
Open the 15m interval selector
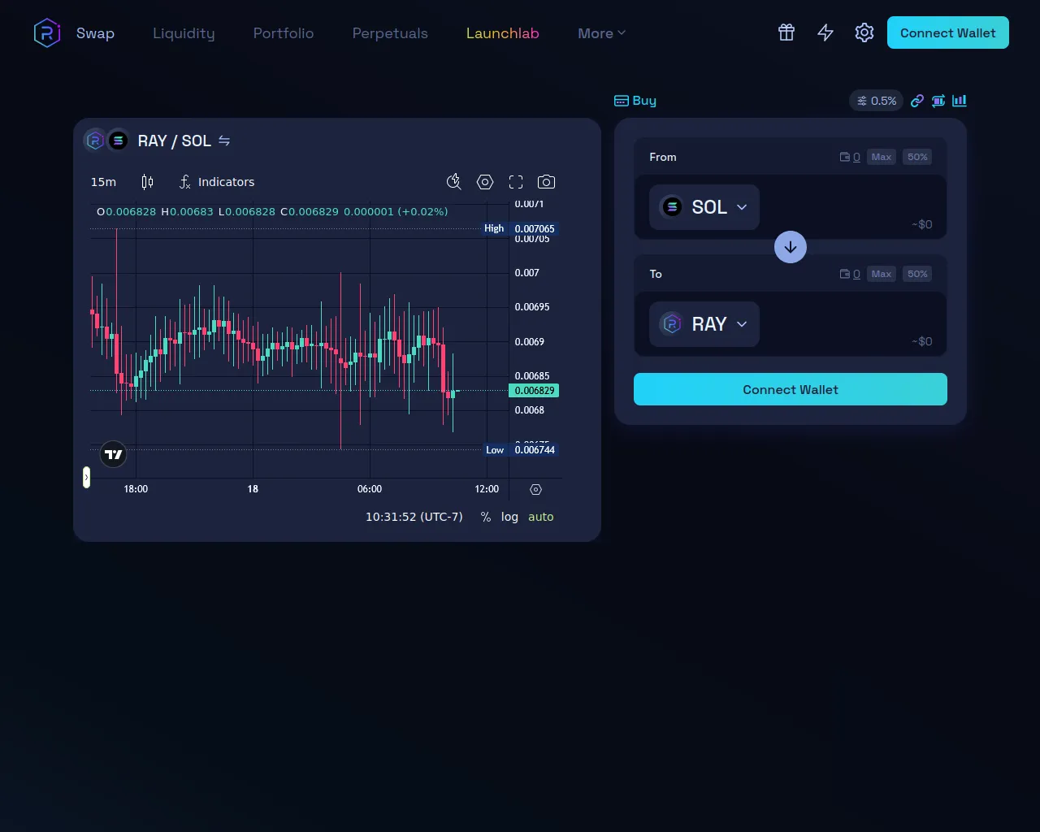pyautogui.click(x=103, y=182)
